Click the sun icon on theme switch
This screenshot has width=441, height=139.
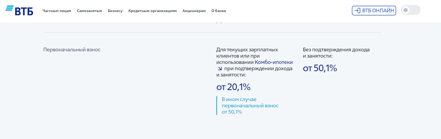coord(406,10)
